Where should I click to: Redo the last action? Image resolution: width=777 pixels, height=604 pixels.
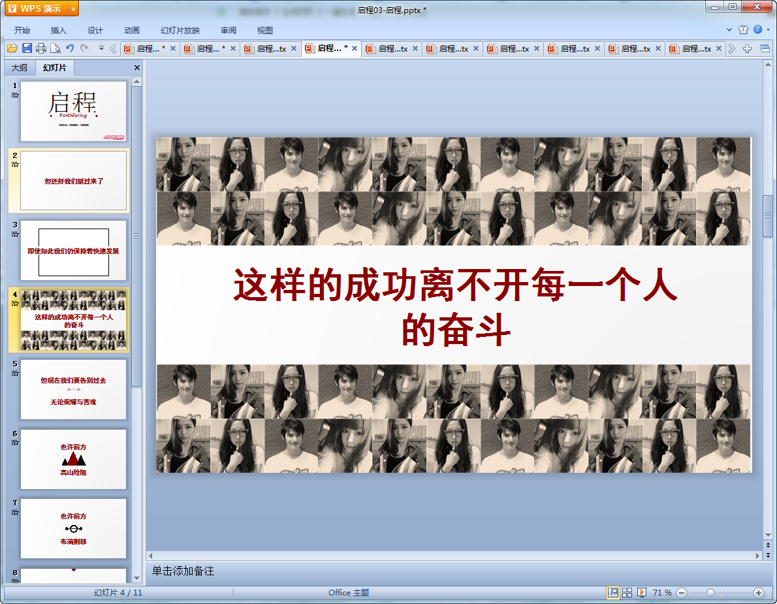coord(84,48)
